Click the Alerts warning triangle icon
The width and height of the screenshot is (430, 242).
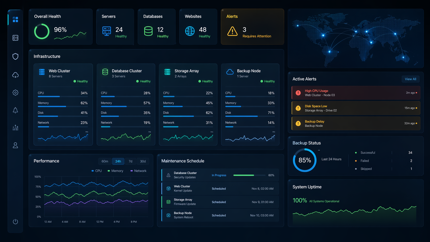tap(232, 31)
